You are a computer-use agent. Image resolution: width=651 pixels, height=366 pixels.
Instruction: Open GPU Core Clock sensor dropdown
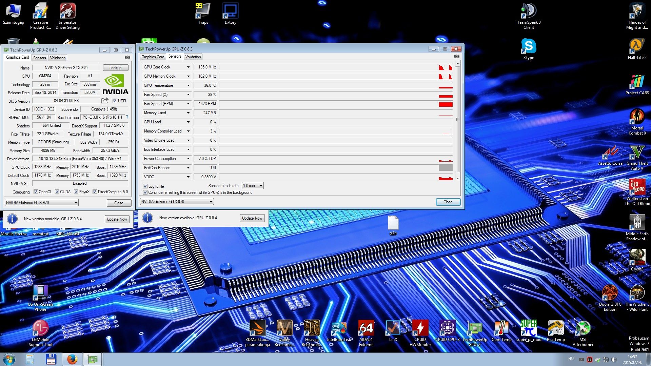188,67
